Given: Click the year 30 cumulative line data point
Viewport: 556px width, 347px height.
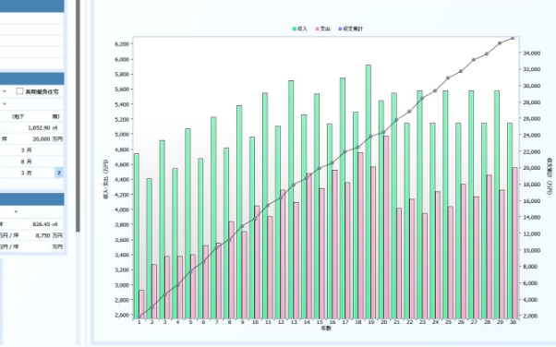Looking at the screenshot, I should point(513,38).
